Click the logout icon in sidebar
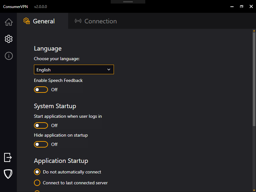This screenshot has height=192, width=256. pyautogui.click(x=8, y=157)
